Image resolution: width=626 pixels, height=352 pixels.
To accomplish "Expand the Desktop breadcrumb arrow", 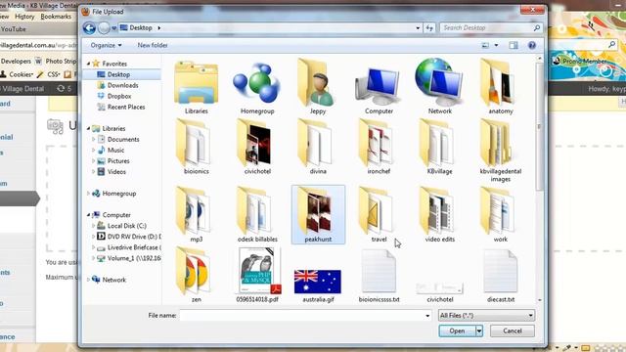I will coord(158,28).
